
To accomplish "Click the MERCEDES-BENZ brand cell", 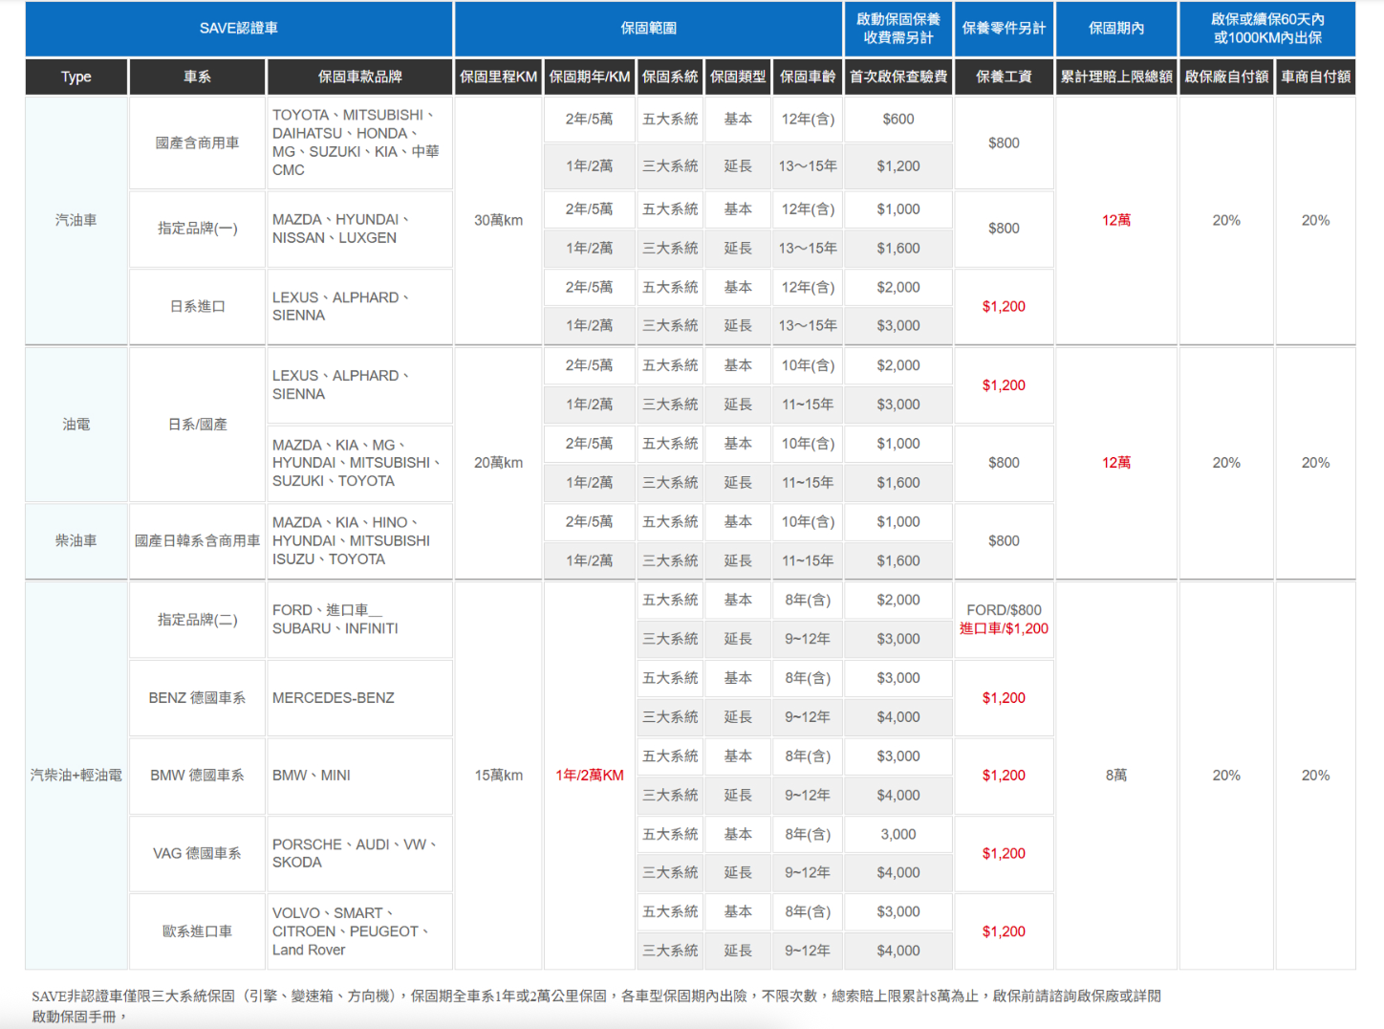I will [334, 698].
